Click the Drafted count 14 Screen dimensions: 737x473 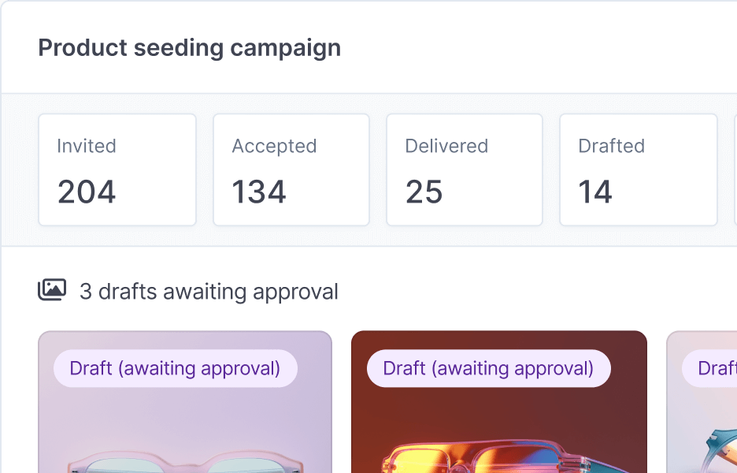595,192
